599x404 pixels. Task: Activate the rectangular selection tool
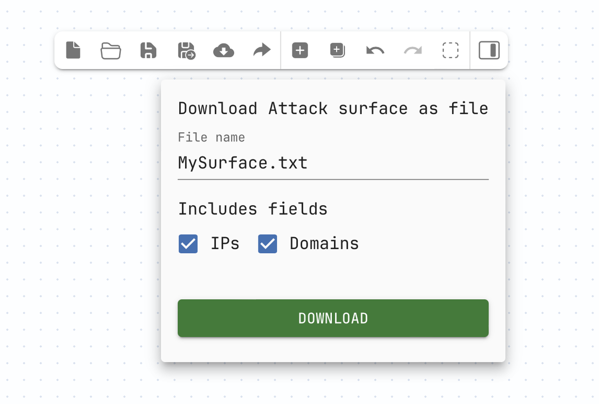(x=450, y=50)
